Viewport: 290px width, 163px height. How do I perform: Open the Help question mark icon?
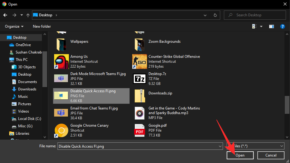tap(282, 26)
